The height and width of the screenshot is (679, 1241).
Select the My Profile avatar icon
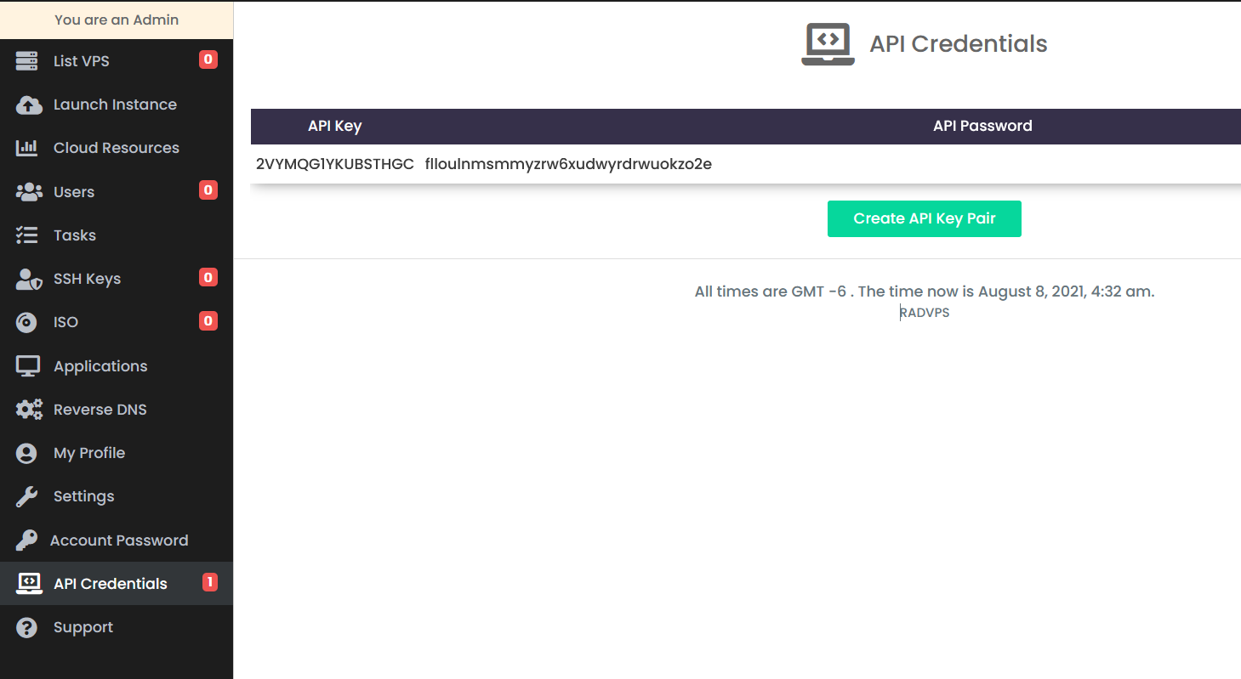pos(28,452)
